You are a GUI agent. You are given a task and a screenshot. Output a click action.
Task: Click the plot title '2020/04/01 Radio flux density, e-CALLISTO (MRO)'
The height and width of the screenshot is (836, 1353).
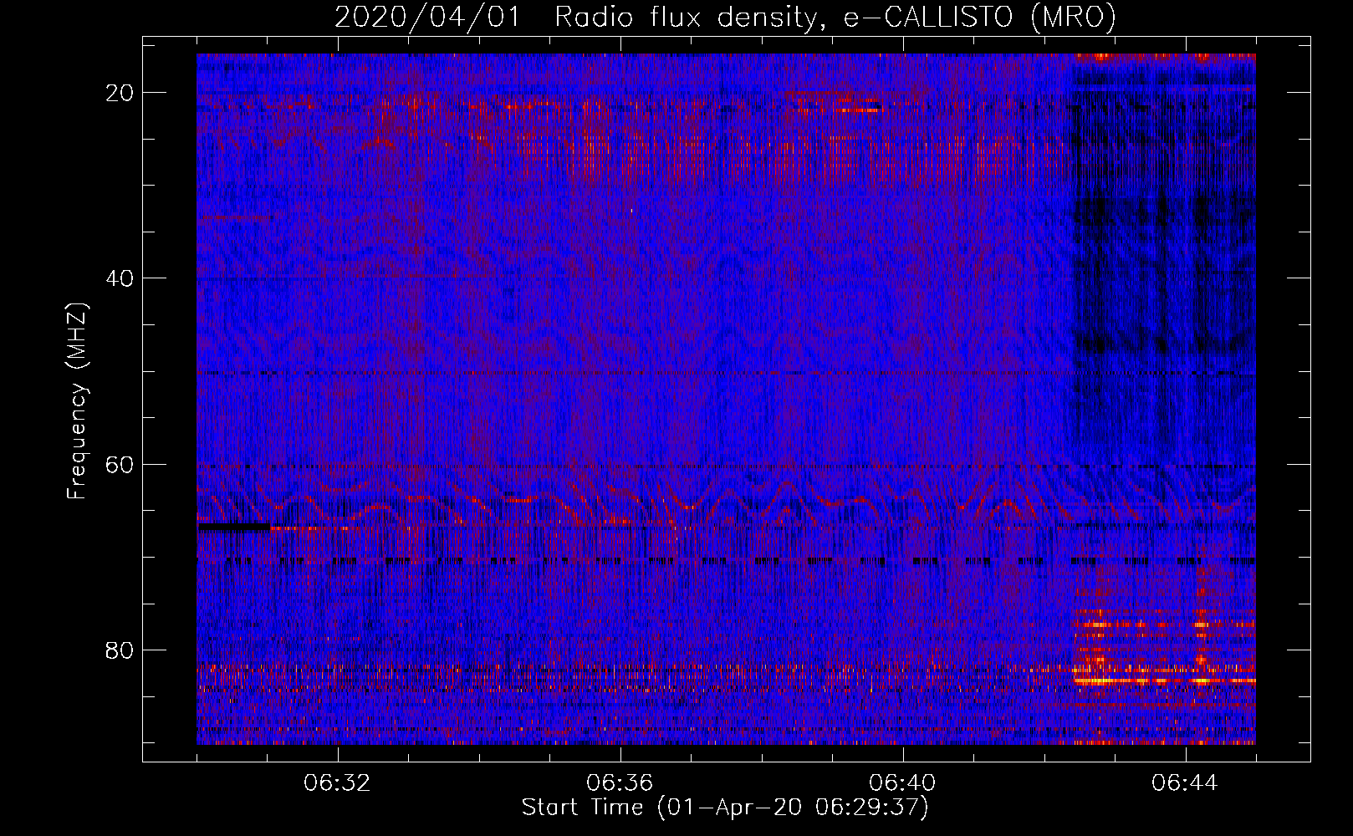point(725,17)
